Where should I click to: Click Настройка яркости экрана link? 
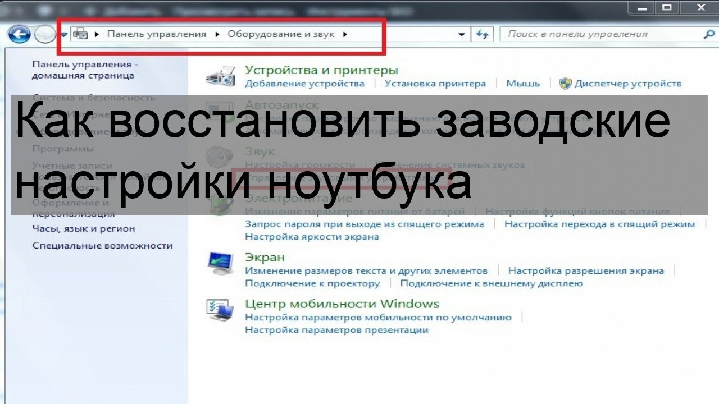(312, 237)
